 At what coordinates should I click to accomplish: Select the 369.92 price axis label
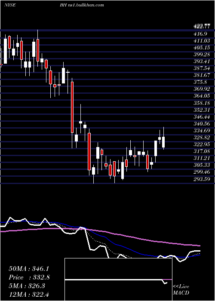[202, 89]
